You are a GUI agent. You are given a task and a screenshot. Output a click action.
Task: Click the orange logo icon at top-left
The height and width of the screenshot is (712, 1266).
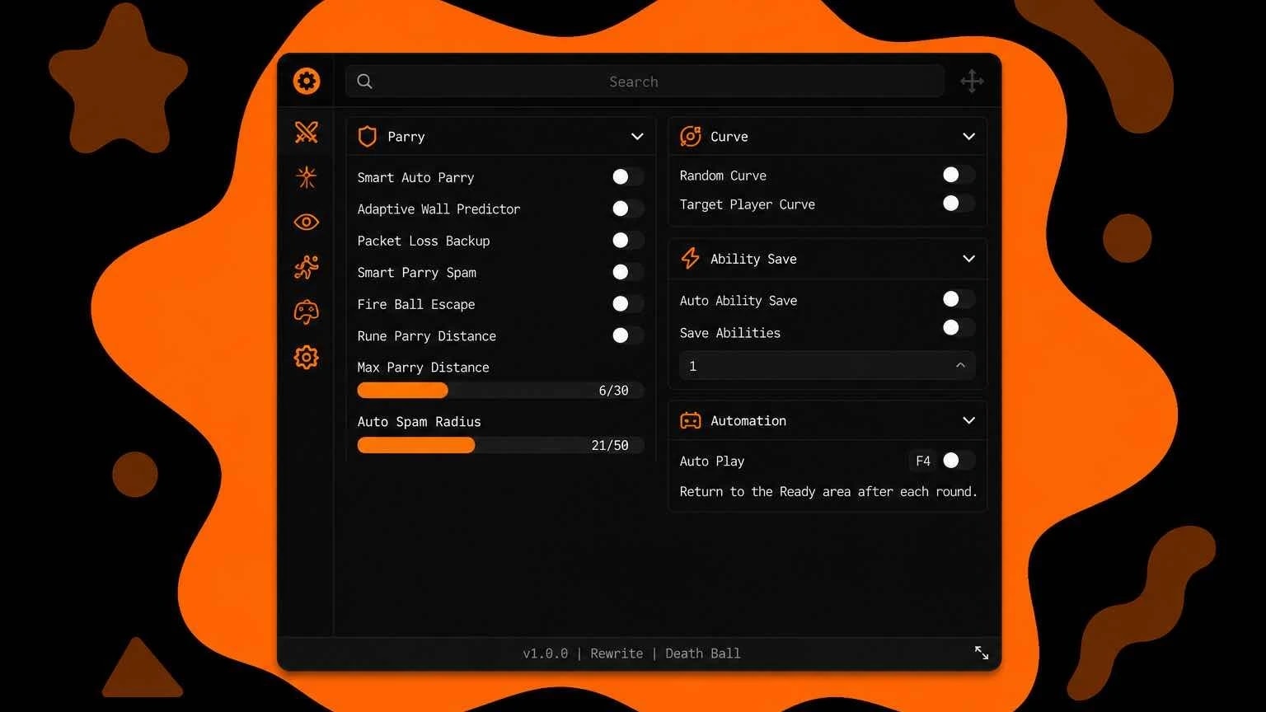tap(307, 81)
